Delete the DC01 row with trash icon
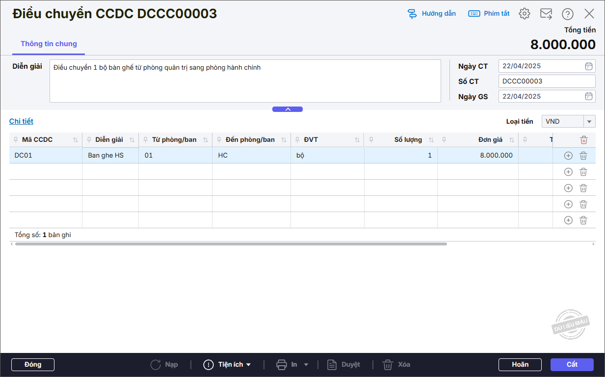This screenshot has width=605, height=377. [583, 156]
